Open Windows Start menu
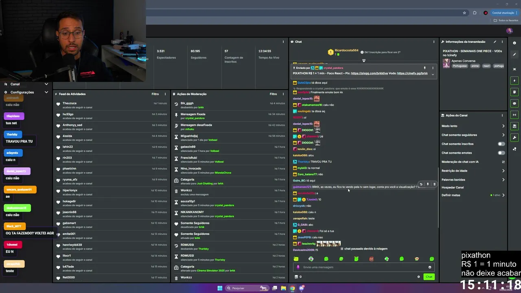Image resolution: width=521 pixels, height=293 pixels. tap(220, 288)
